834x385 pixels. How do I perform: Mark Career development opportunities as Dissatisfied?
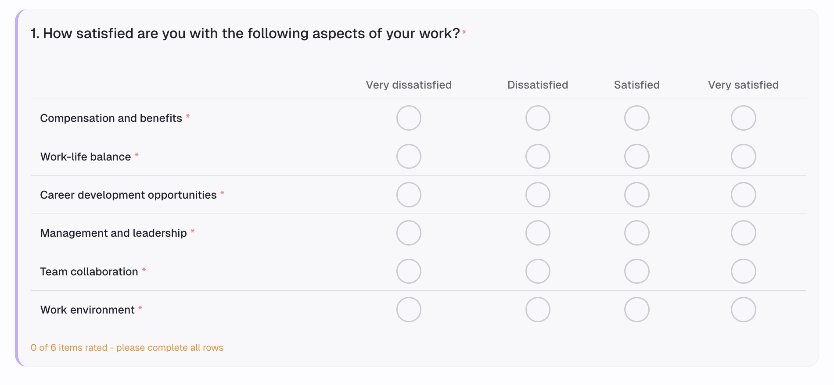538,194
